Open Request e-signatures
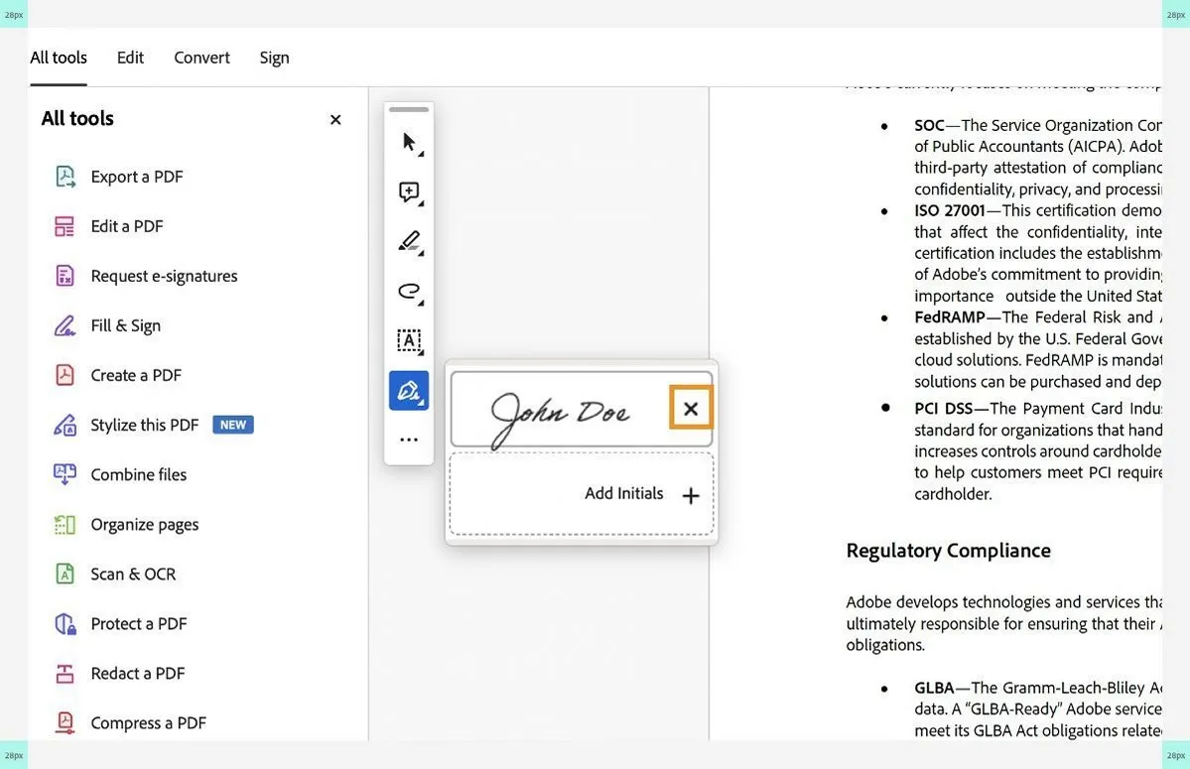Viewport: 1190px width, 769px height. (164, 275)
